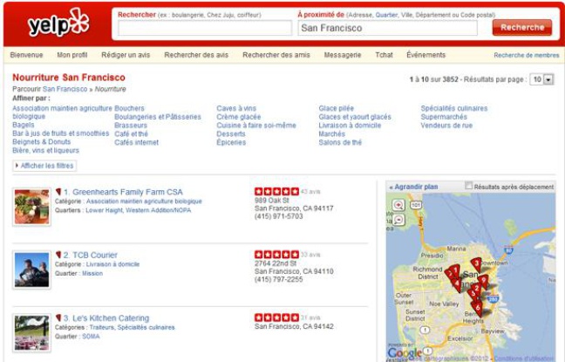Zoom out on the map
Screen dimensions: 565x362
(x=398, y=220)
